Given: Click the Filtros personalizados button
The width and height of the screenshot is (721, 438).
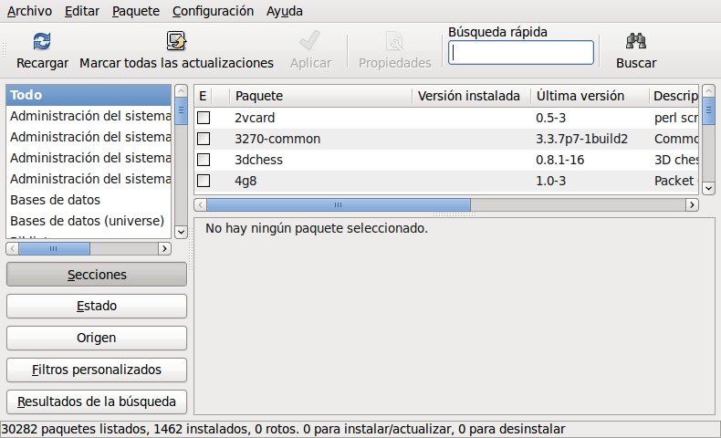Looking at the screenshot, I should (x=97, y=370).
